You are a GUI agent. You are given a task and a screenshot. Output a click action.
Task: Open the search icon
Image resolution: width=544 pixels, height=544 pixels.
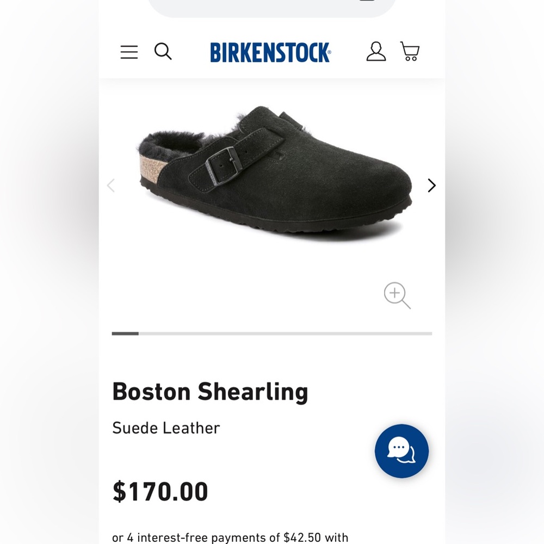tap(163, 52)
